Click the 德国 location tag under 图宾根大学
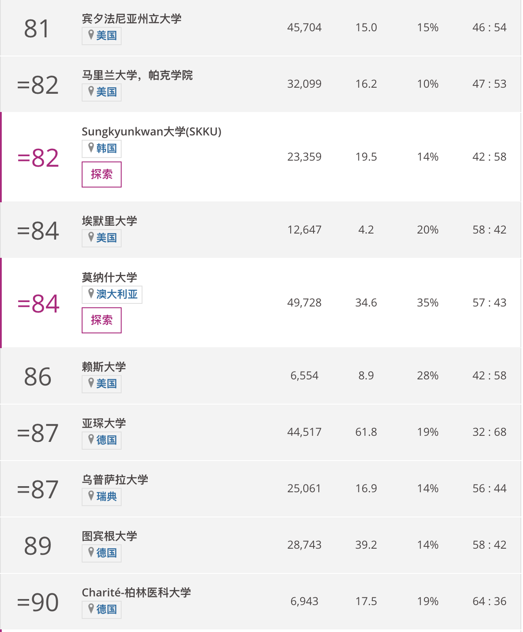 tap(102, 553)
